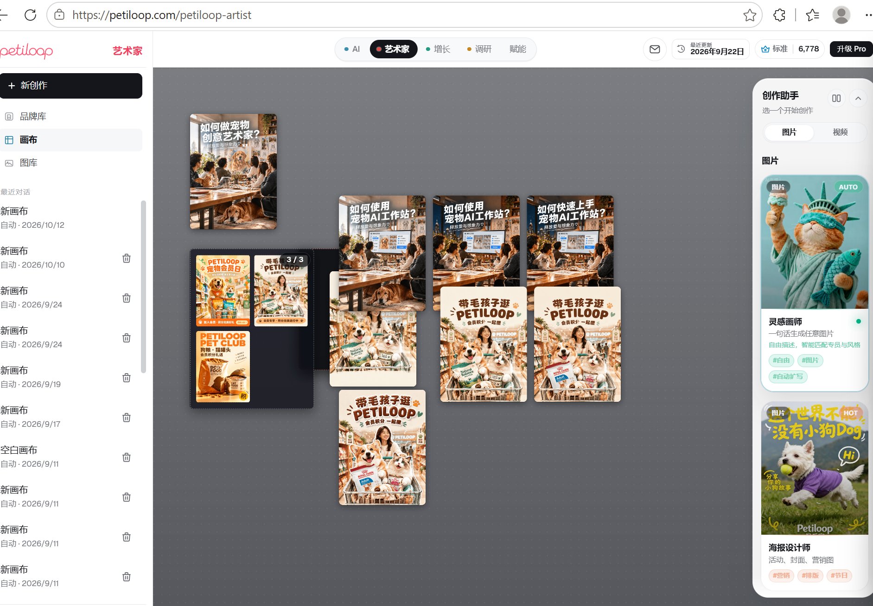
Task: Delete the first canvas dated 2026/9/24
Action: pos(126,298)
